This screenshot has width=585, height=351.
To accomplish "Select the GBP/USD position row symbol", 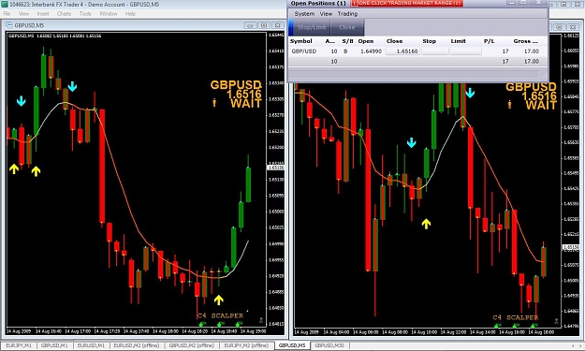I will point(303,51).
